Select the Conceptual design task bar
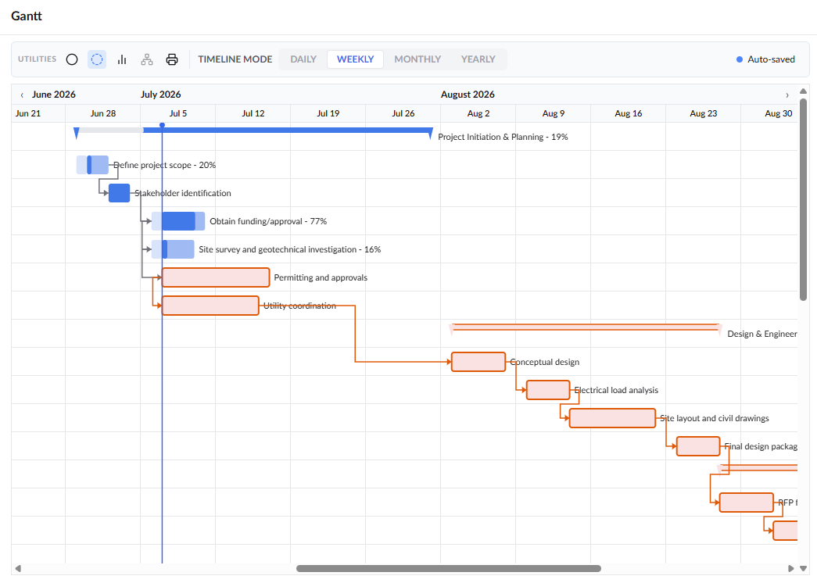Viewport: 817px width, 583px height. [478, 362]
